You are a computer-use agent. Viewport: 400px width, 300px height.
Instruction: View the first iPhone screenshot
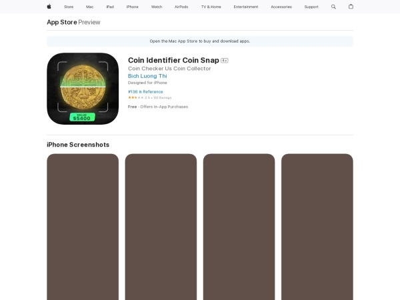pyautogui.click(x=83, y=227)
